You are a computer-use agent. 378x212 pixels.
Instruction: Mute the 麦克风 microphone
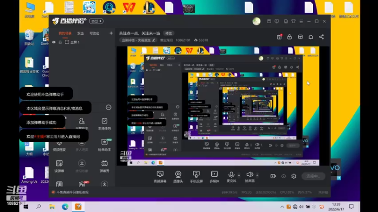coord(231,176)
